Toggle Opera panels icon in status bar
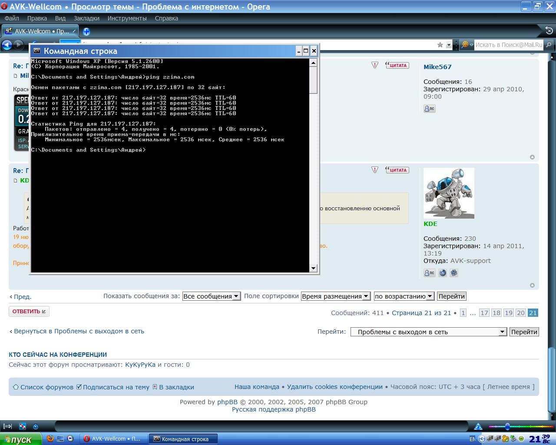Viewport: 556px width, 445px height. pyautogui.click(x=7, y=426)
